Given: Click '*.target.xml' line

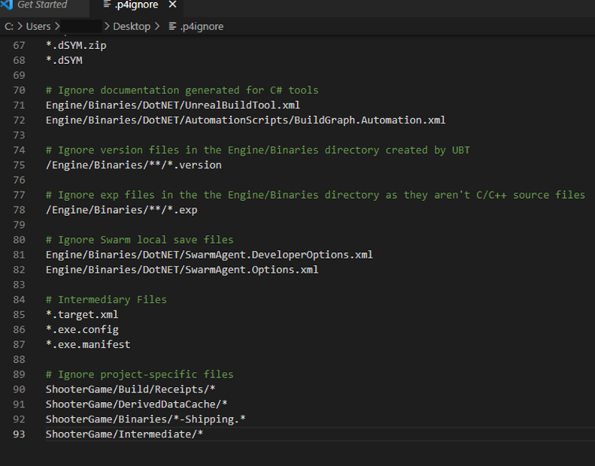Looking at the screenshot, I should pos(82,315).
